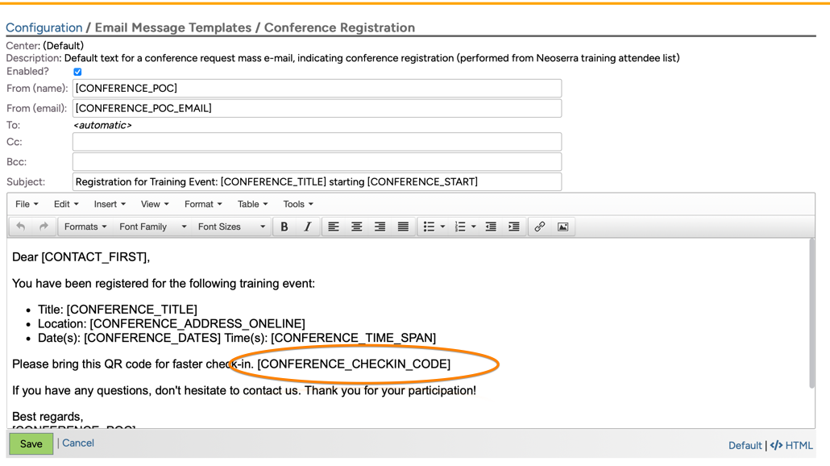Uncheck the Enabled checkbox
This screenshot has height=466, width=830.
(77, 72)
